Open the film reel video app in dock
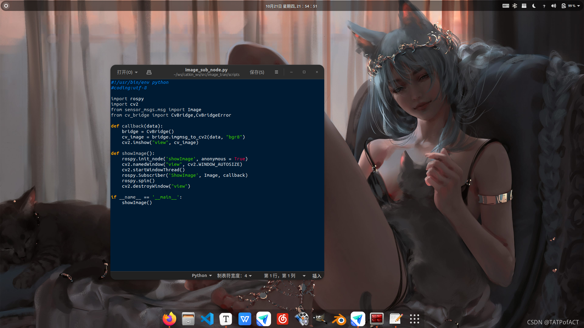This screenshot has height=328, width=584. pyautogui.click(x=302, y=319)
